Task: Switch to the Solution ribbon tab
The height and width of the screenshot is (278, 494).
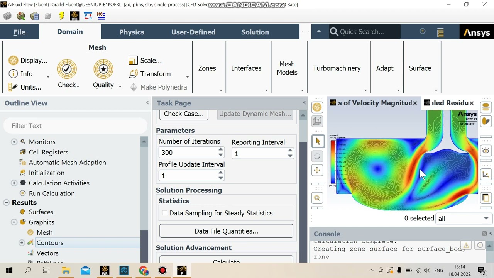Action: click(255, 32)
